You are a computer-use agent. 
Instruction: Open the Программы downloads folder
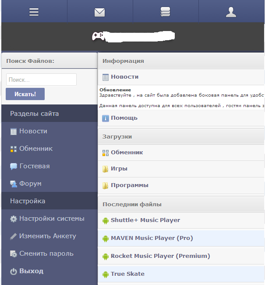pos(129,185)
